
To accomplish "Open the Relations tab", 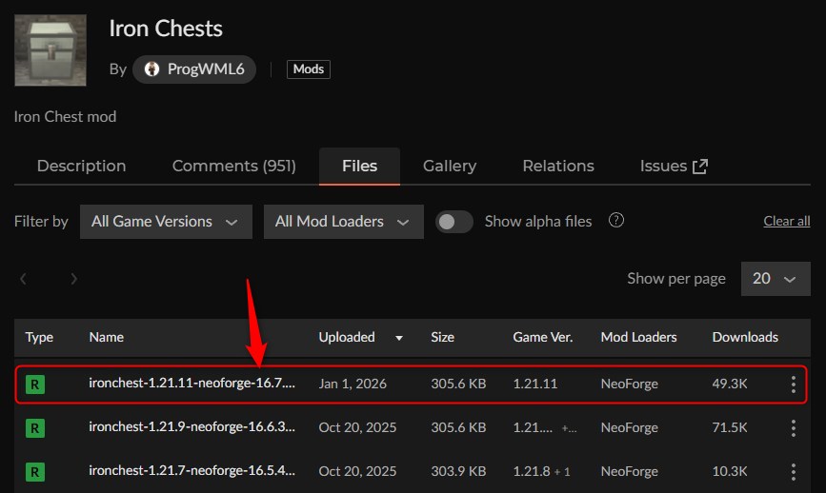I will (x=558, y=166).
